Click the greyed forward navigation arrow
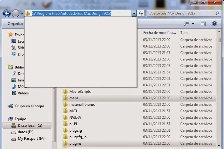The width and height of the screenshot is (224, 149). coord(15,14)
